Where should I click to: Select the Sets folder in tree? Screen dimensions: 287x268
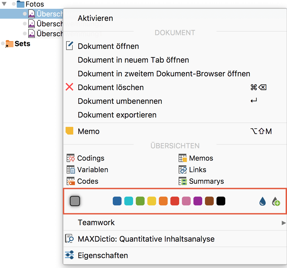pyautogui.click(x=22, y=44)
